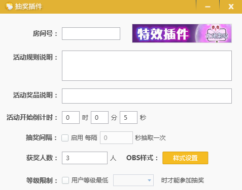
Task: Tick the 用户等级最低 level limit checkbox
Action: (x=65, y=180)
